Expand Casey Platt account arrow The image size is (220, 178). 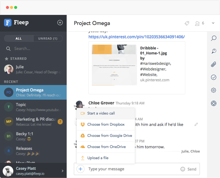coord(63,171)
